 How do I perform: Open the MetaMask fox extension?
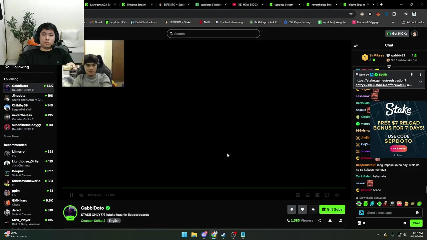click(x=378, y=14)
